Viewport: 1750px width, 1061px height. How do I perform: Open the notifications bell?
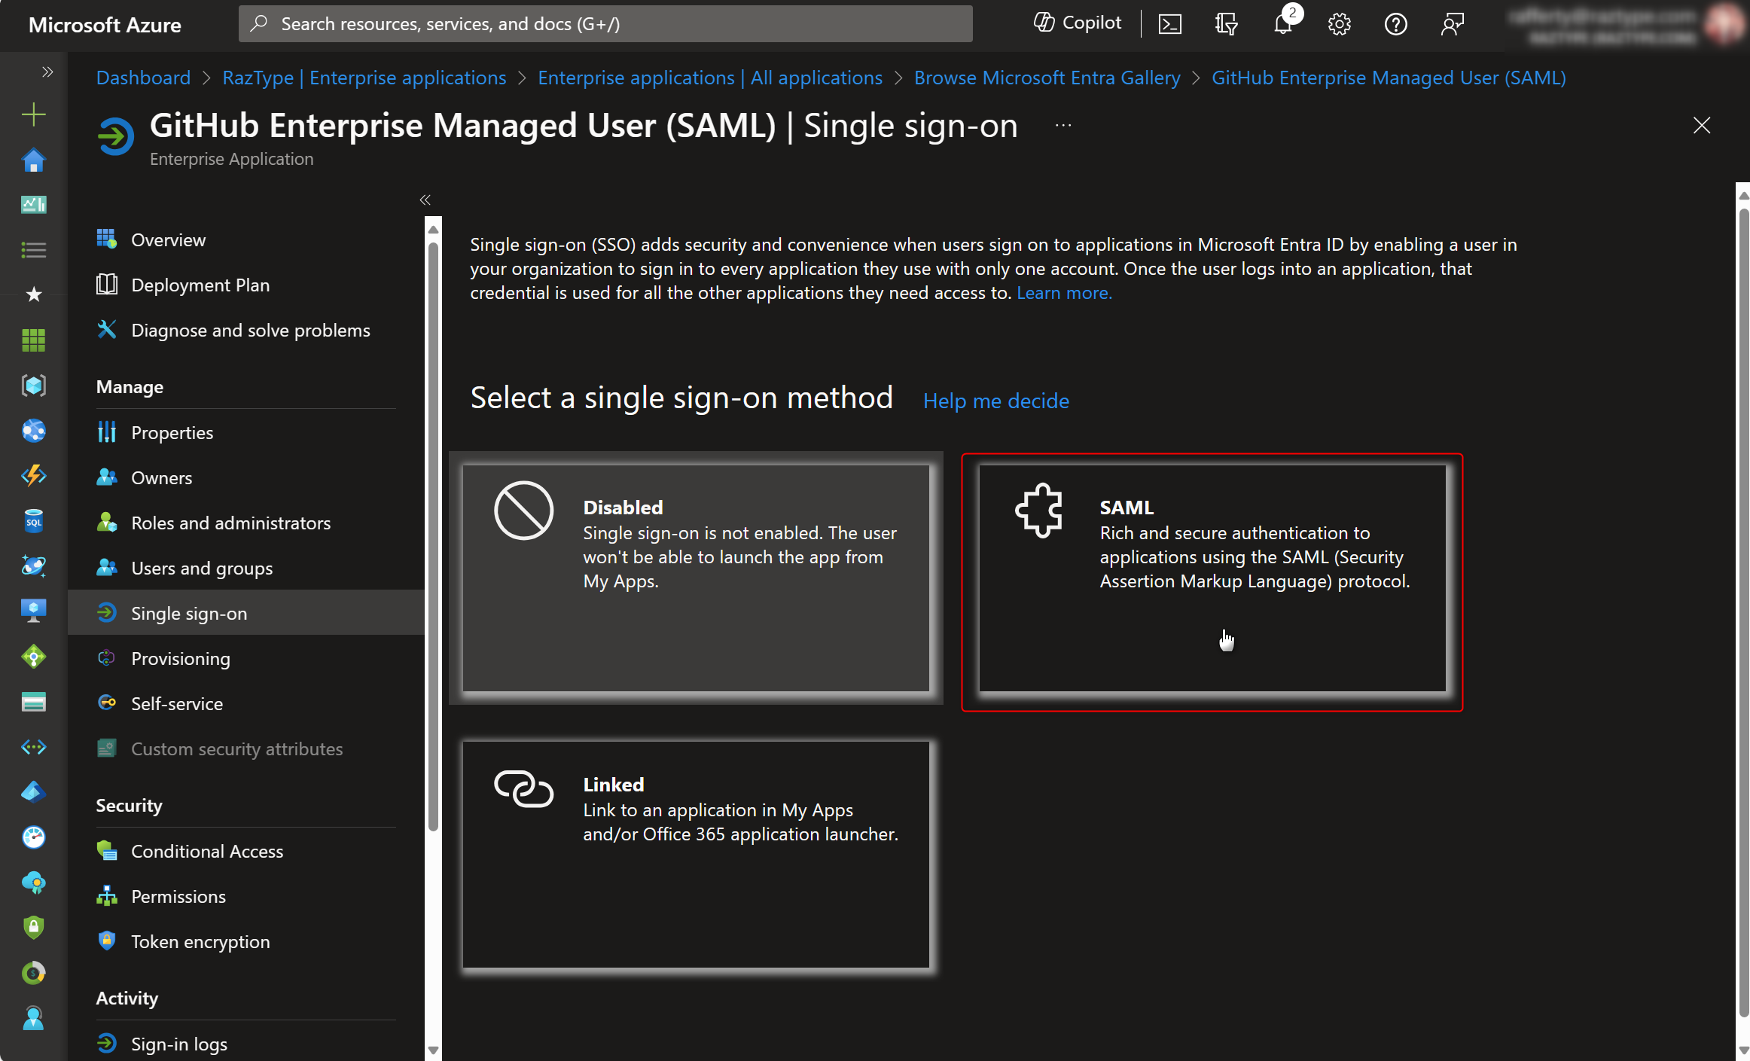[1283, 24]
